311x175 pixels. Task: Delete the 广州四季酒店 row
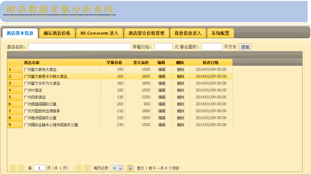coord(181,97)
